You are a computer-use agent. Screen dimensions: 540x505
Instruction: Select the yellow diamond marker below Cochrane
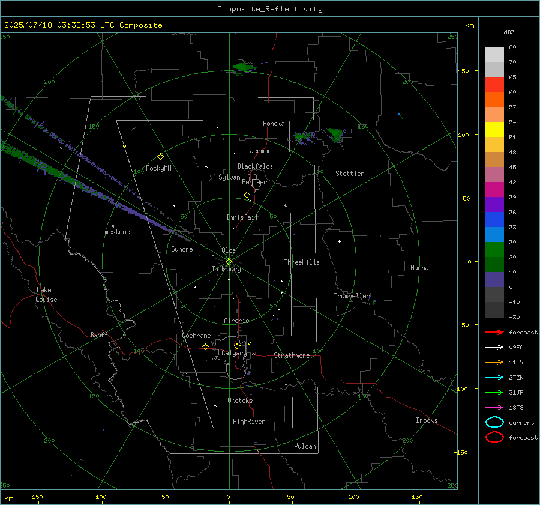205,347
